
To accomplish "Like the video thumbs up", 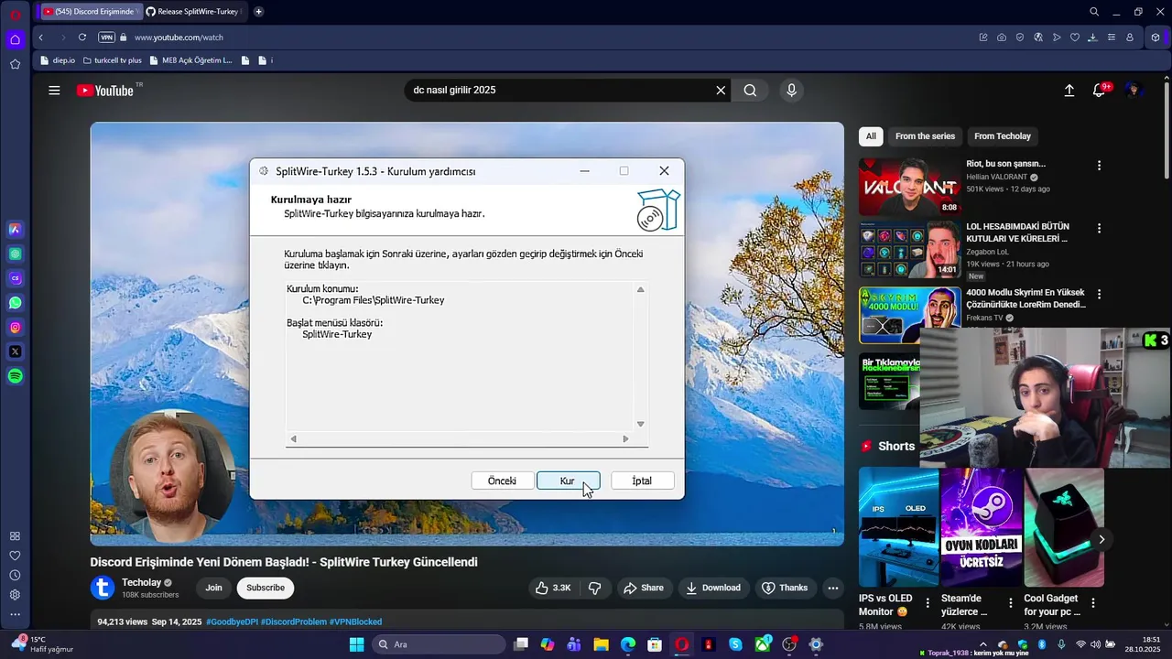I will (553, 588).
